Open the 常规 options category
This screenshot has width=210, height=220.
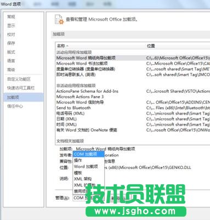click(11, 17)
